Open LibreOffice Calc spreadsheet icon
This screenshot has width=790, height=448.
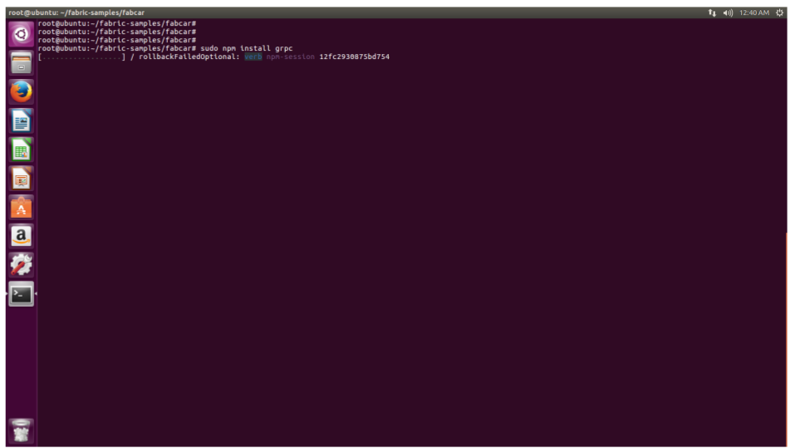point(21,150)
